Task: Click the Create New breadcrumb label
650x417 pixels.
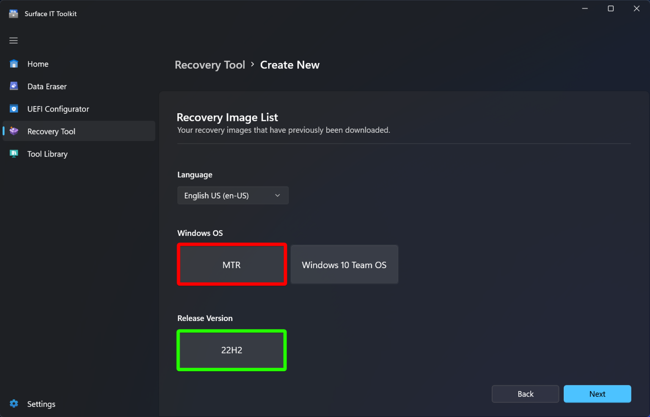Action: click(x=289, y=65)
